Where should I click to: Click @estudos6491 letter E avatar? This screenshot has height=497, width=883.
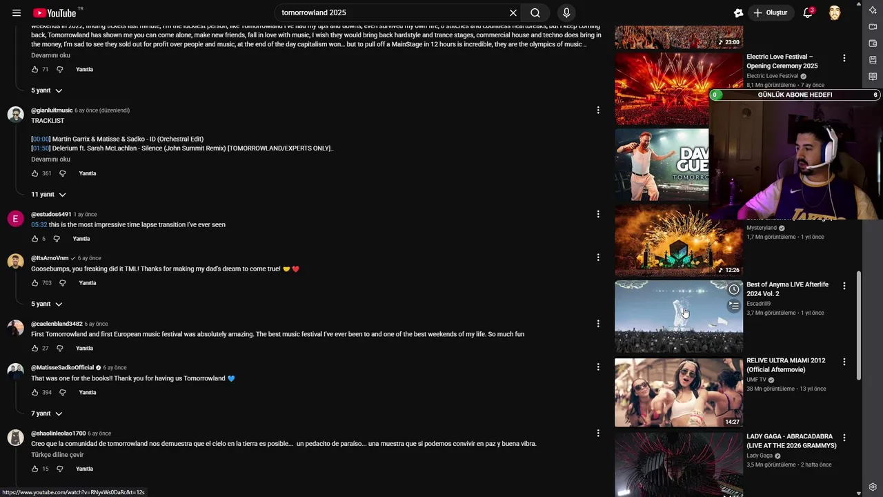15,219
